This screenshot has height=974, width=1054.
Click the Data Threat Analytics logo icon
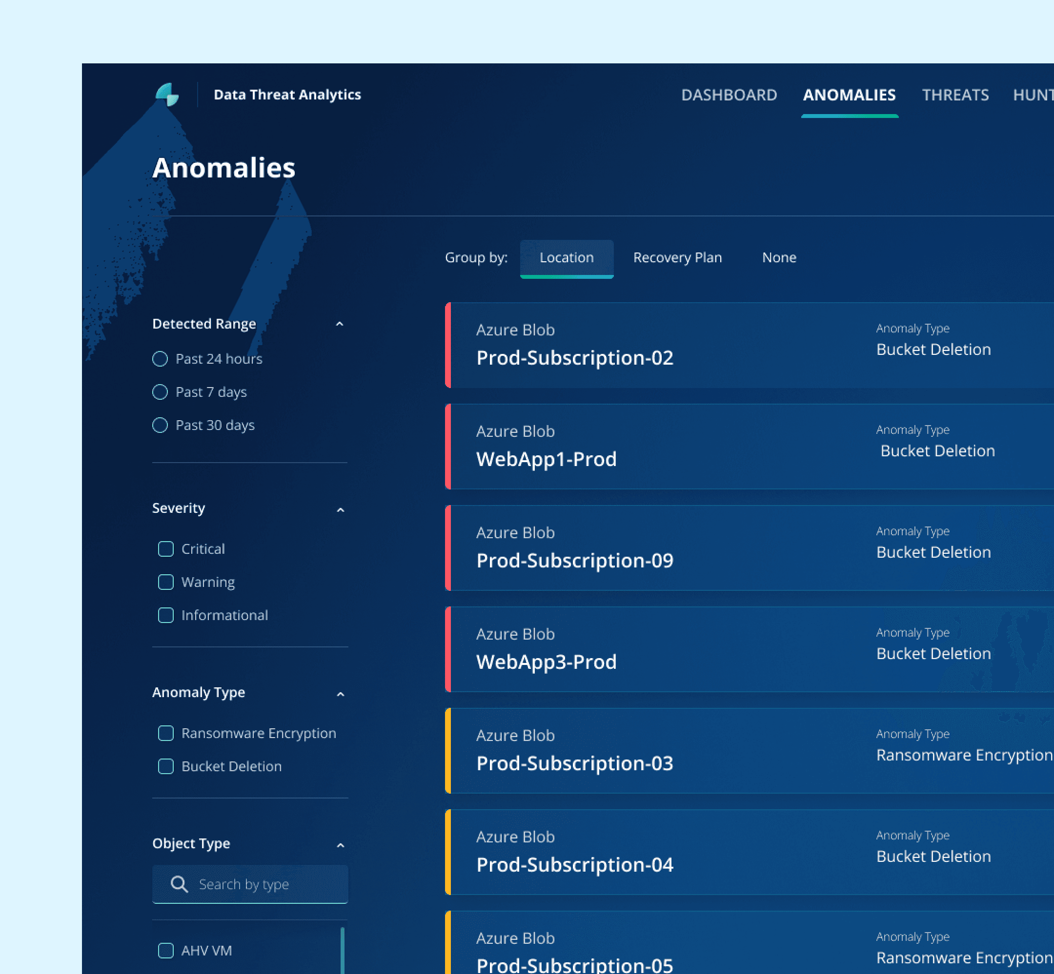coord(167,95)
